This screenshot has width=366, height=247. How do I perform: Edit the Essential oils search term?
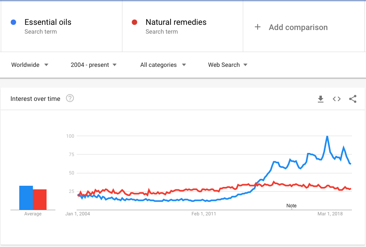[x=48, y=22]
